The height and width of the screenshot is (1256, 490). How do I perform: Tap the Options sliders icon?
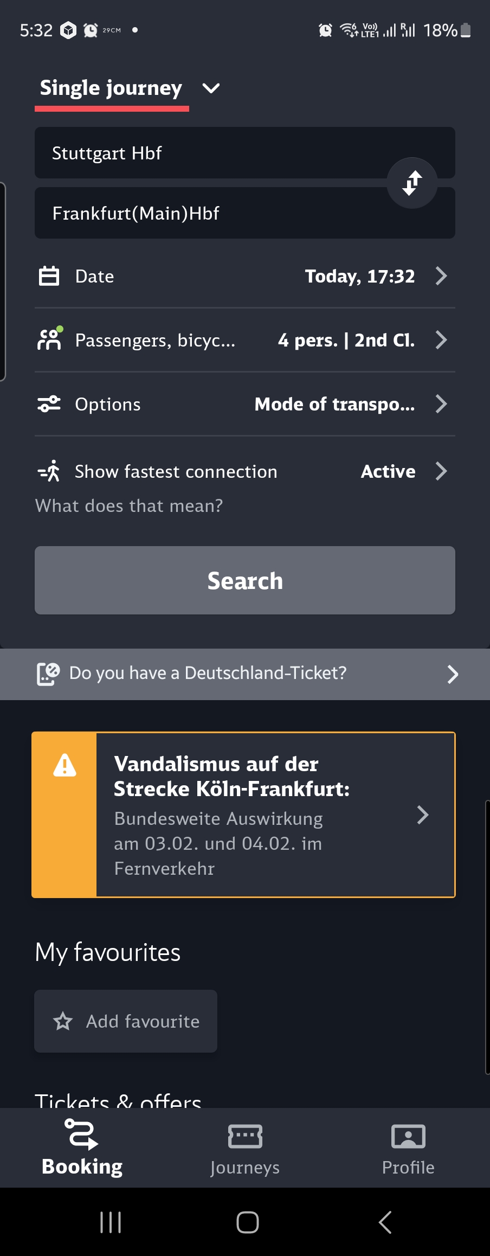click(49, 404)
